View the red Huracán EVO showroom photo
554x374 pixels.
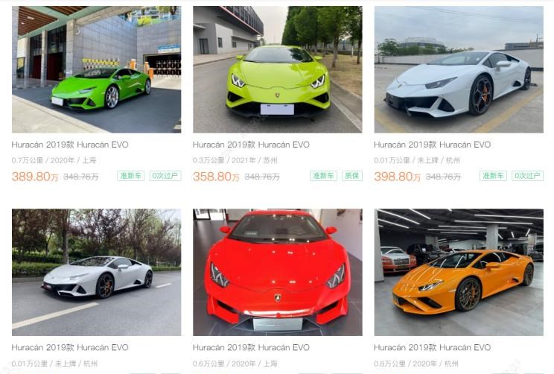(x=277, y=272)
